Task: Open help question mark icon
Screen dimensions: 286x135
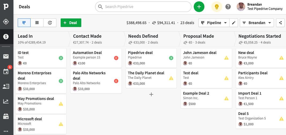Action: [x=228, y=7]
